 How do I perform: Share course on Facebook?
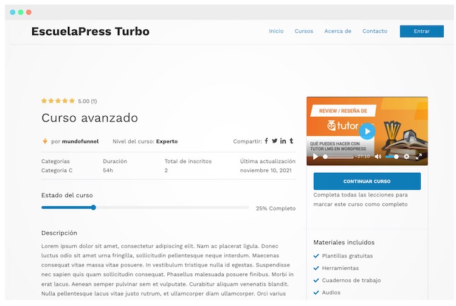tap(266, 141)
